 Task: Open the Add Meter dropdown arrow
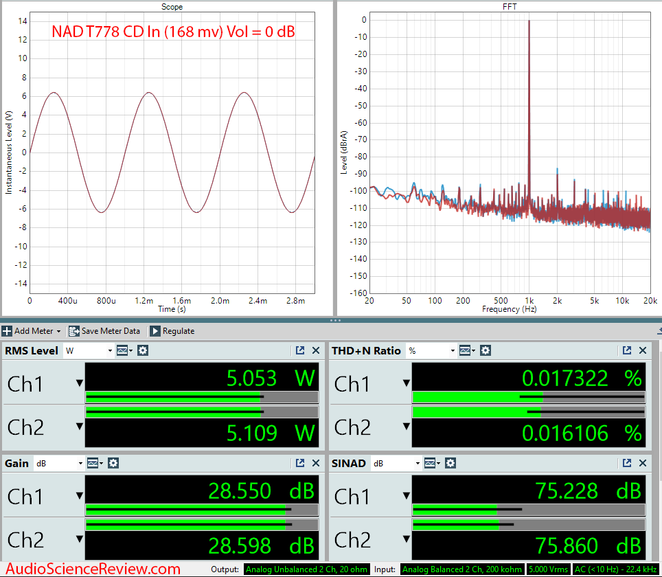click(x=58, y=332)
